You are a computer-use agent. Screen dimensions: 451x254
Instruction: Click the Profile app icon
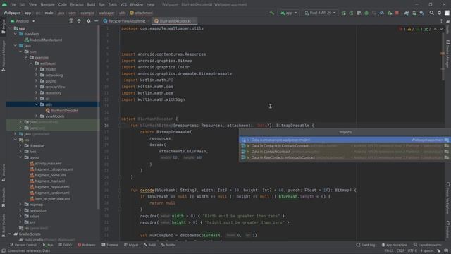[x=382, y=13]
